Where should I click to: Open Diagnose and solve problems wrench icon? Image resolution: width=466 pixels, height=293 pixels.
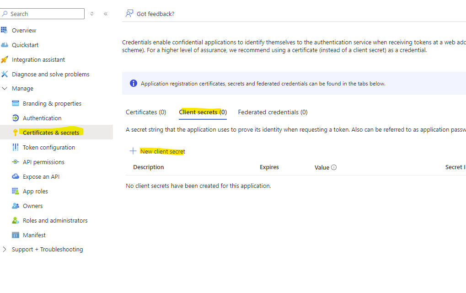5,74
